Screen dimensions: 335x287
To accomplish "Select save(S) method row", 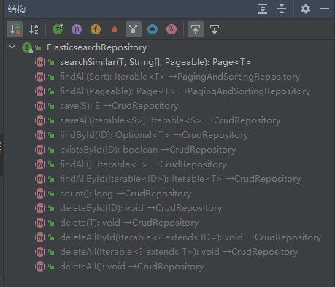I will 119,106.
